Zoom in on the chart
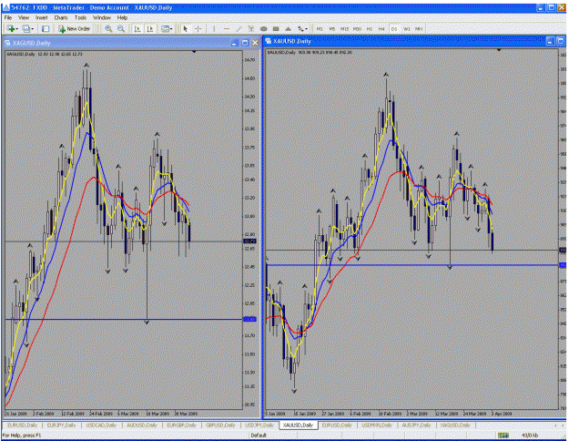569x441 pixels. [x=108, y=28]
